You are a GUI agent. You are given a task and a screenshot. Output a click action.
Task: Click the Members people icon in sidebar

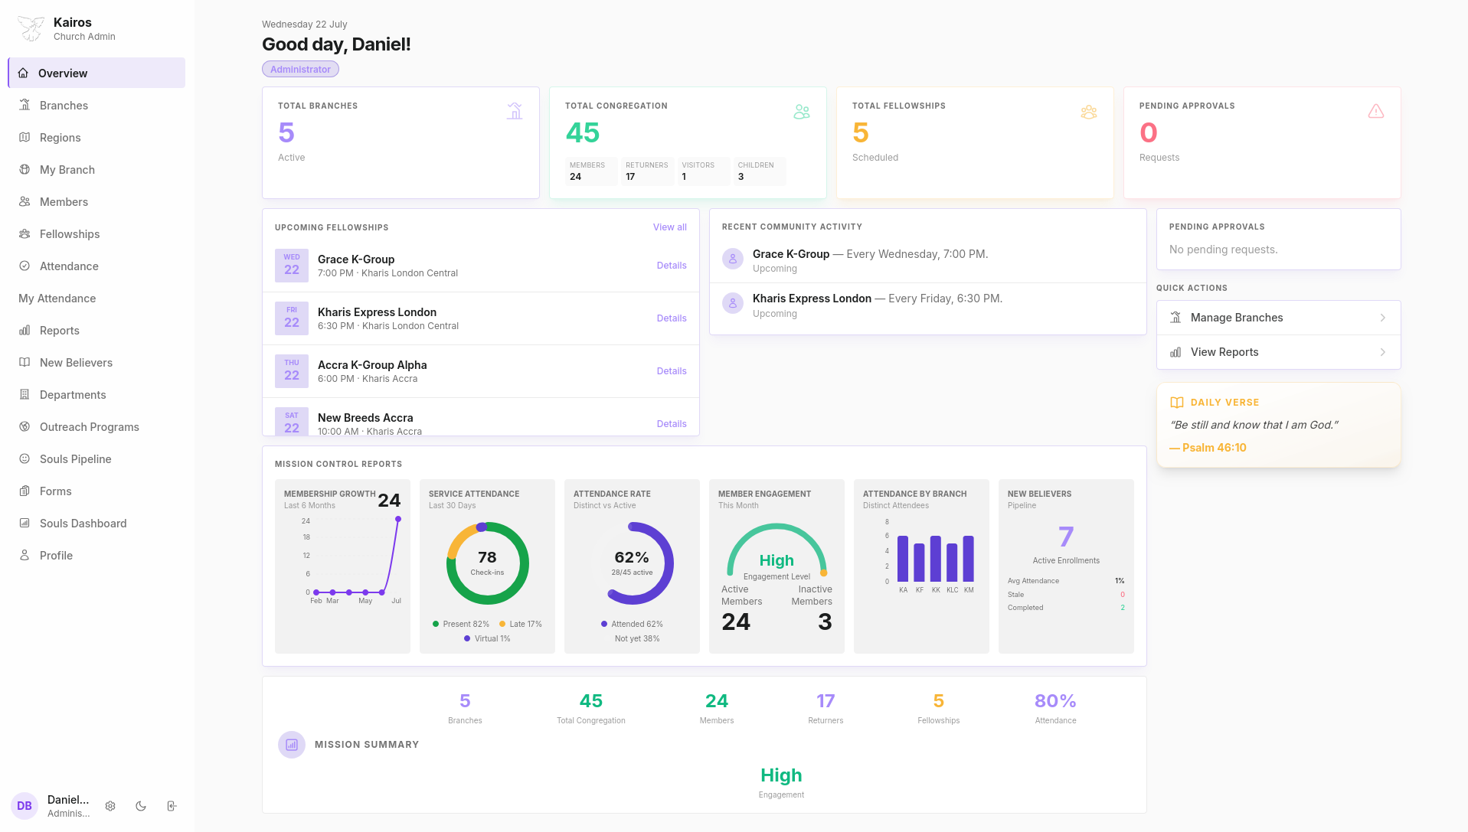tap(25, 201)
